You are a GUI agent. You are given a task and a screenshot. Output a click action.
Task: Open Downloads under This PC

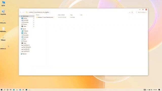[26, 37]
